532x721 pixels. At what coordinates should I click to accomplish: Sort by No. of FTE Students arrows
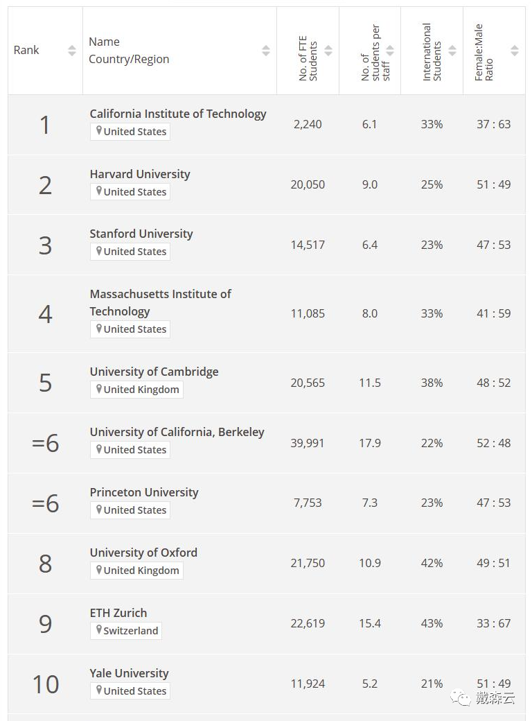(328, 50)
